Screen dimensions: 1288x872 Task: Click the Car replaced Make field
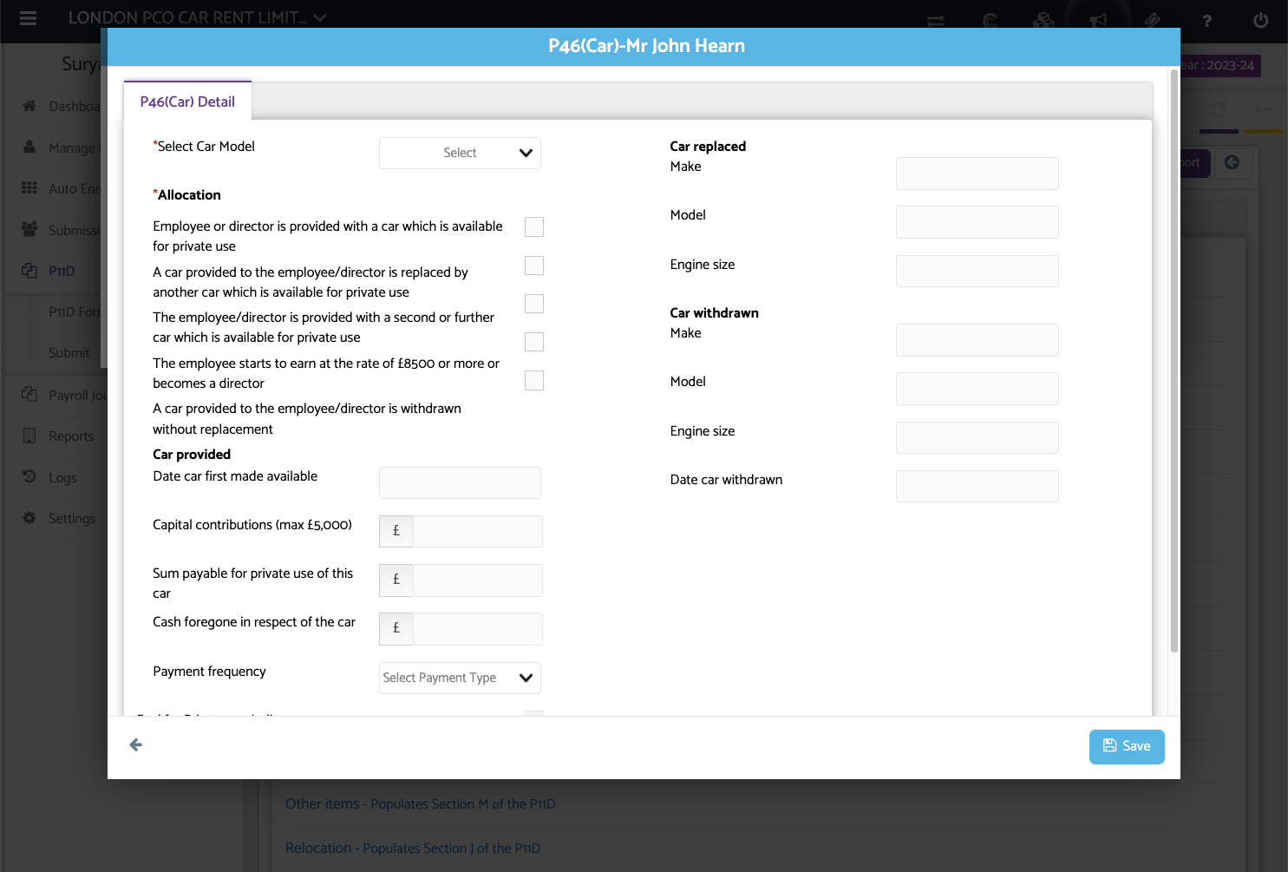click(x=977, y=174)
